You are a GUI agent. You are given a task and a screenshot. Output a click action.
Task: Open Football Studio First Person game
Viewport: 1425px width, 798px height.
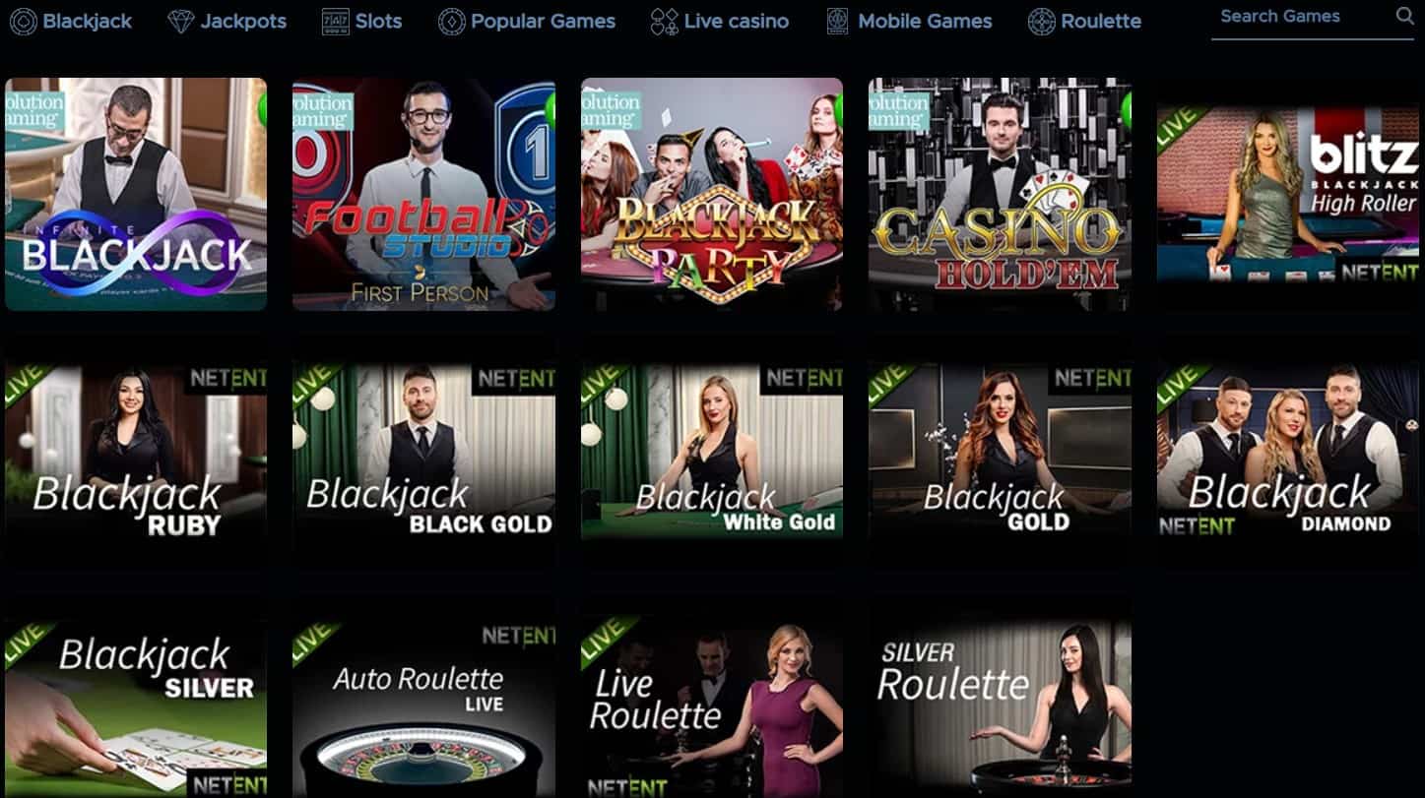(423, 195)
